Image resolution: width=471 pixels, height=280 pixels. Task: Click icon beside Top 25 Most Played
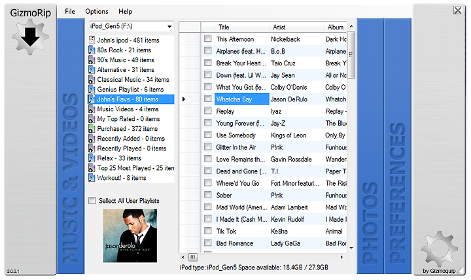click(92, 168)
